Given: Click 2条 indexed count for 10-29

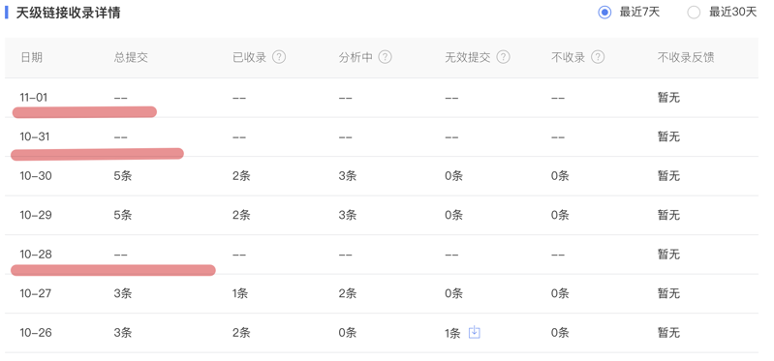Looking at the screenshot, I should 241,215.
